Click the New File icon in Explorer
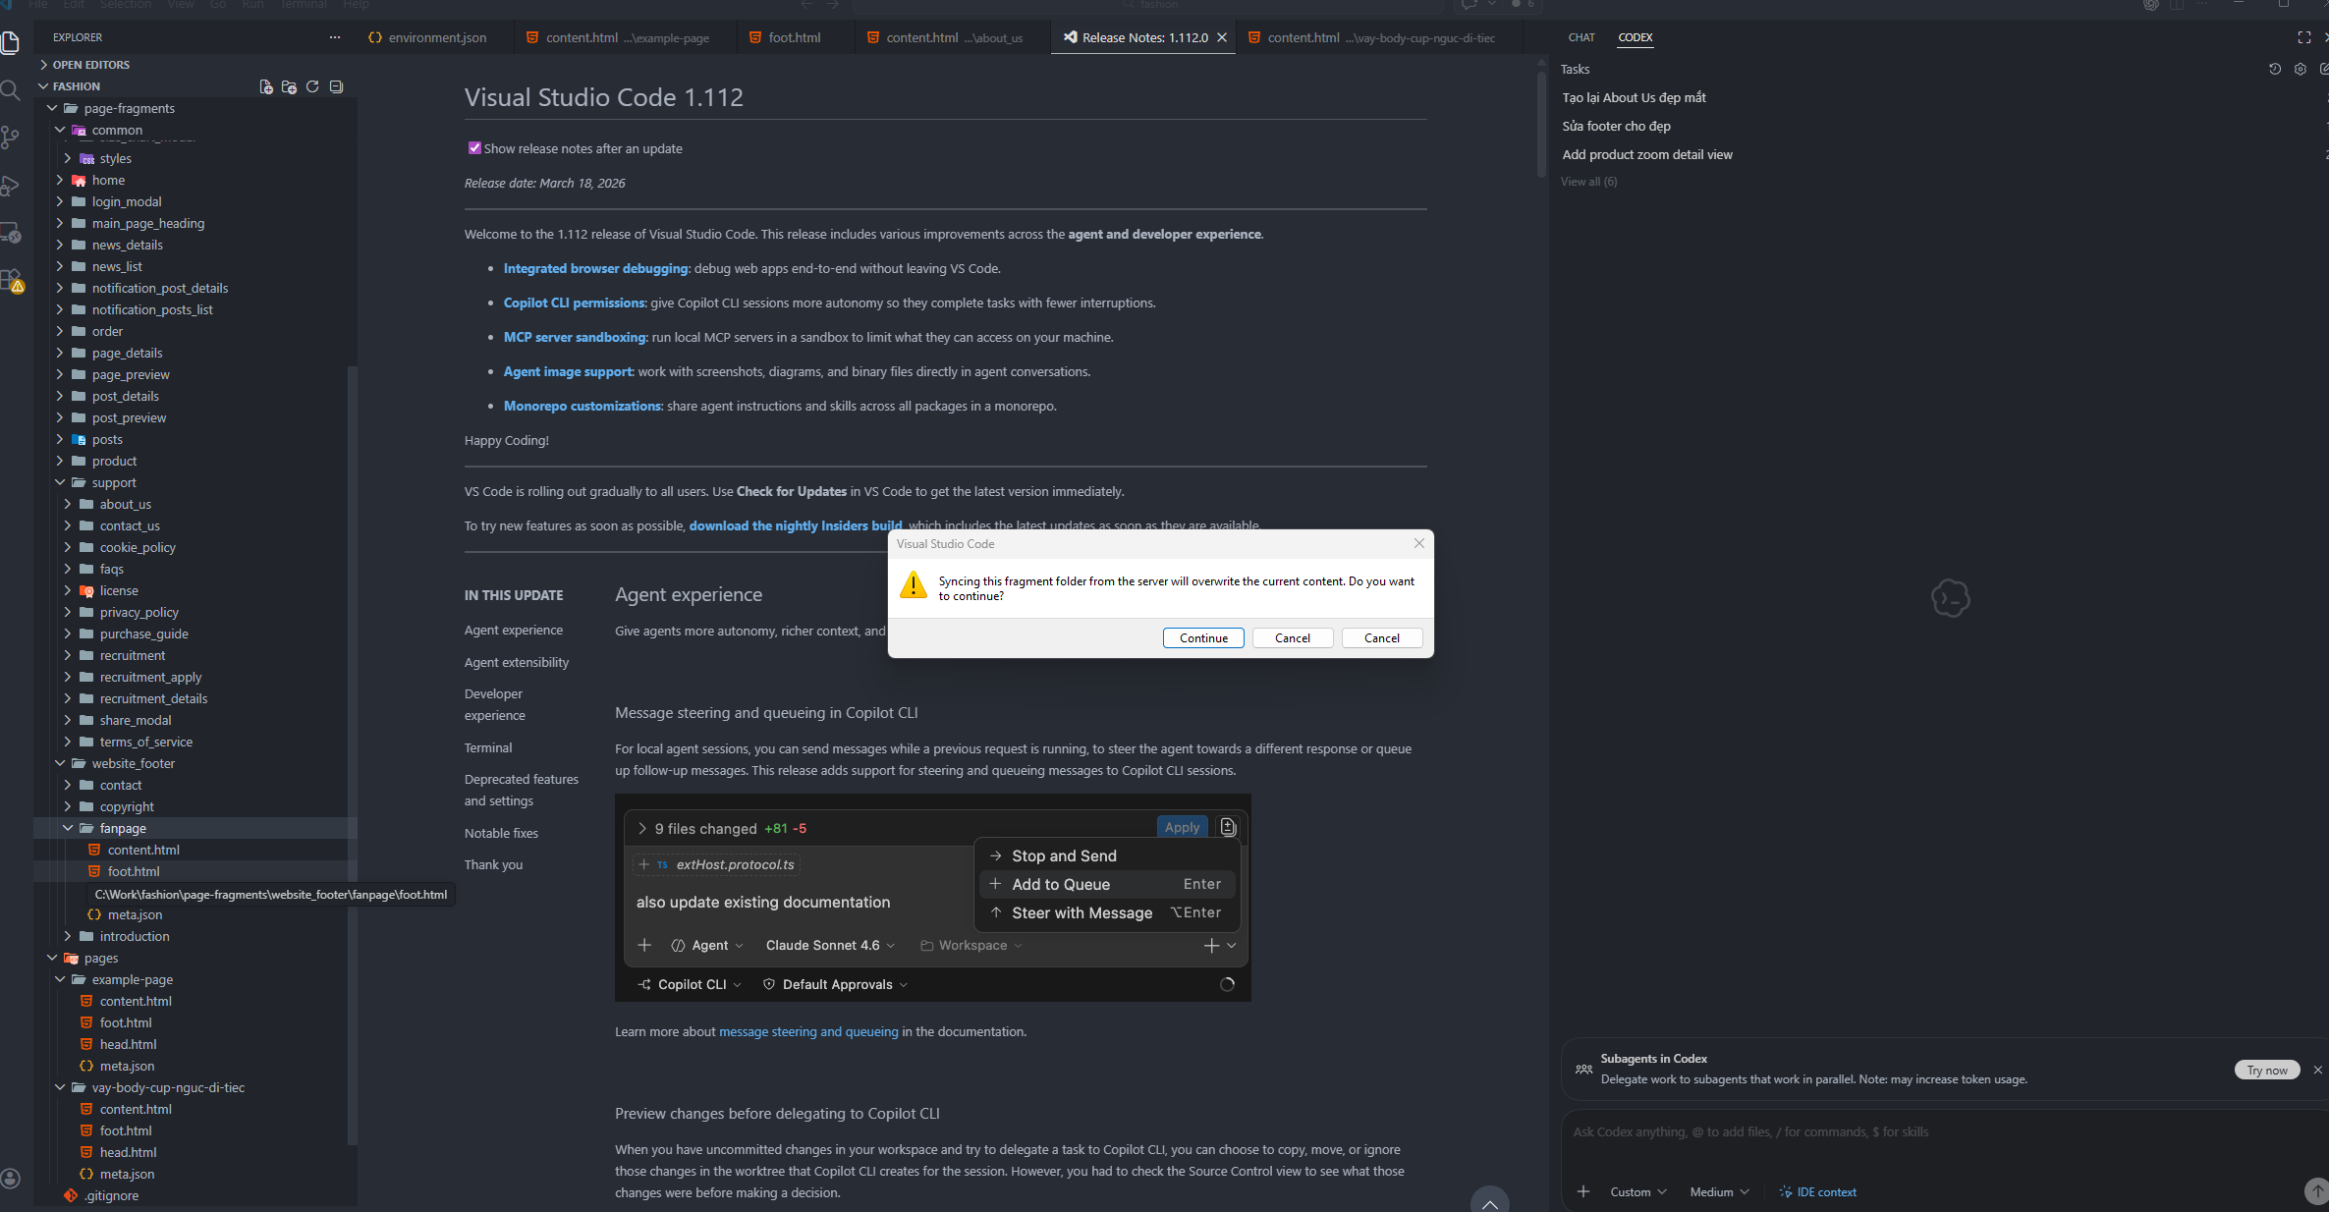Screen dimensions: 2329x1212 click(x=265, y=86)
